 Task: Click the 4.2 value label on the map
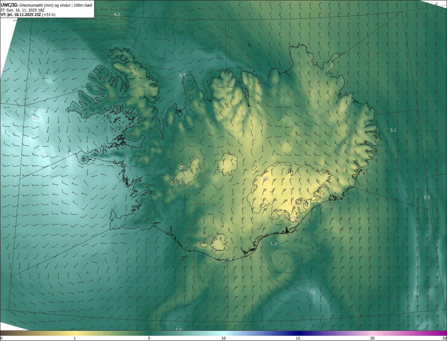pyautogui.click(x=117, y=14)
